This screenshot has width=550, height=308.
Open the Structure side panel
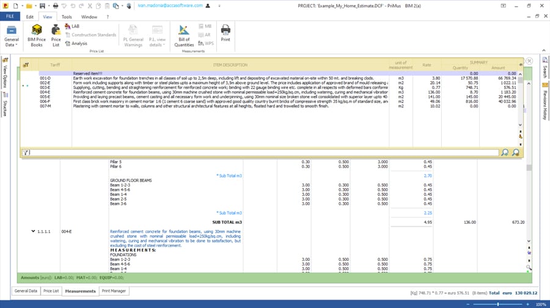point(5,104)
